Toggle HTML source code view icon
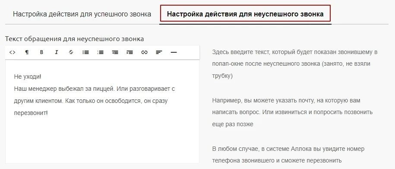Image resolution: width=395 pixels, height=169 pixels. (x=12, y=52)
